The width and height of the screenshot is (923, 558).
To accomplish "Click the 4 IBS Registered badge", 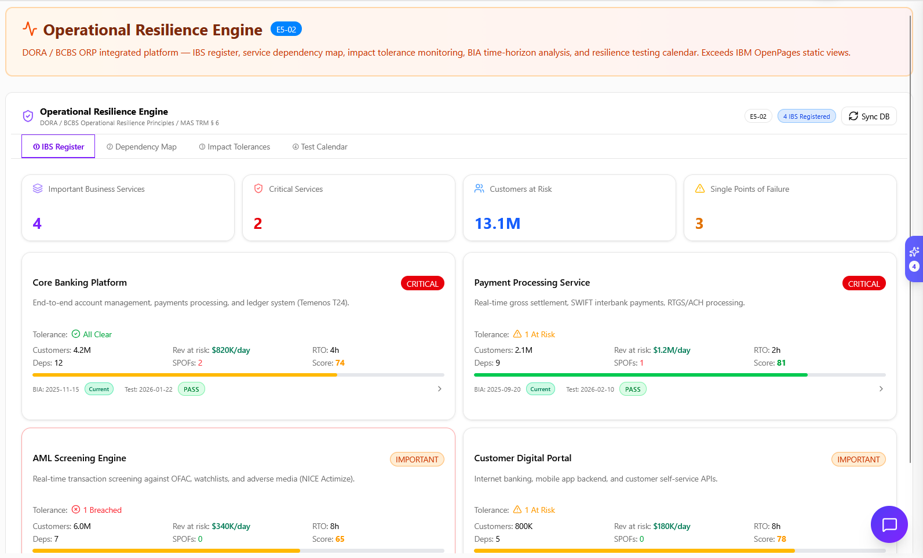I will pos(807,116).
